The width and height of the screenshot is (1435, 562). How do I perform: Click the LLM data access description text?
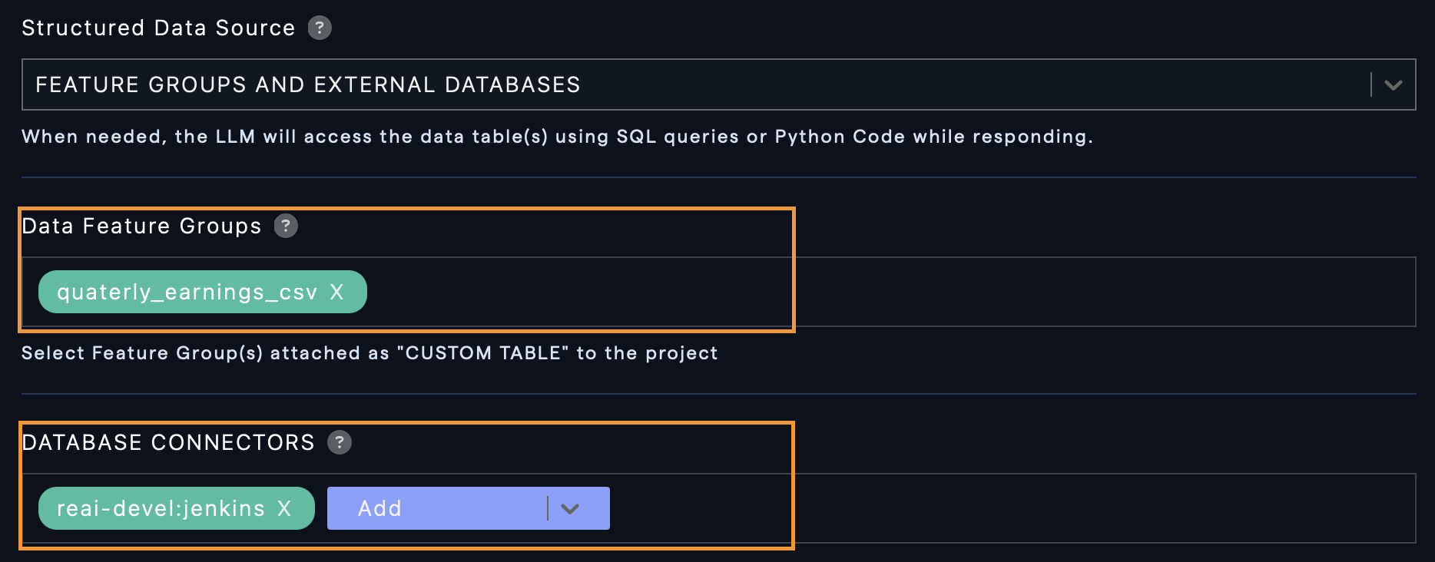556,137
